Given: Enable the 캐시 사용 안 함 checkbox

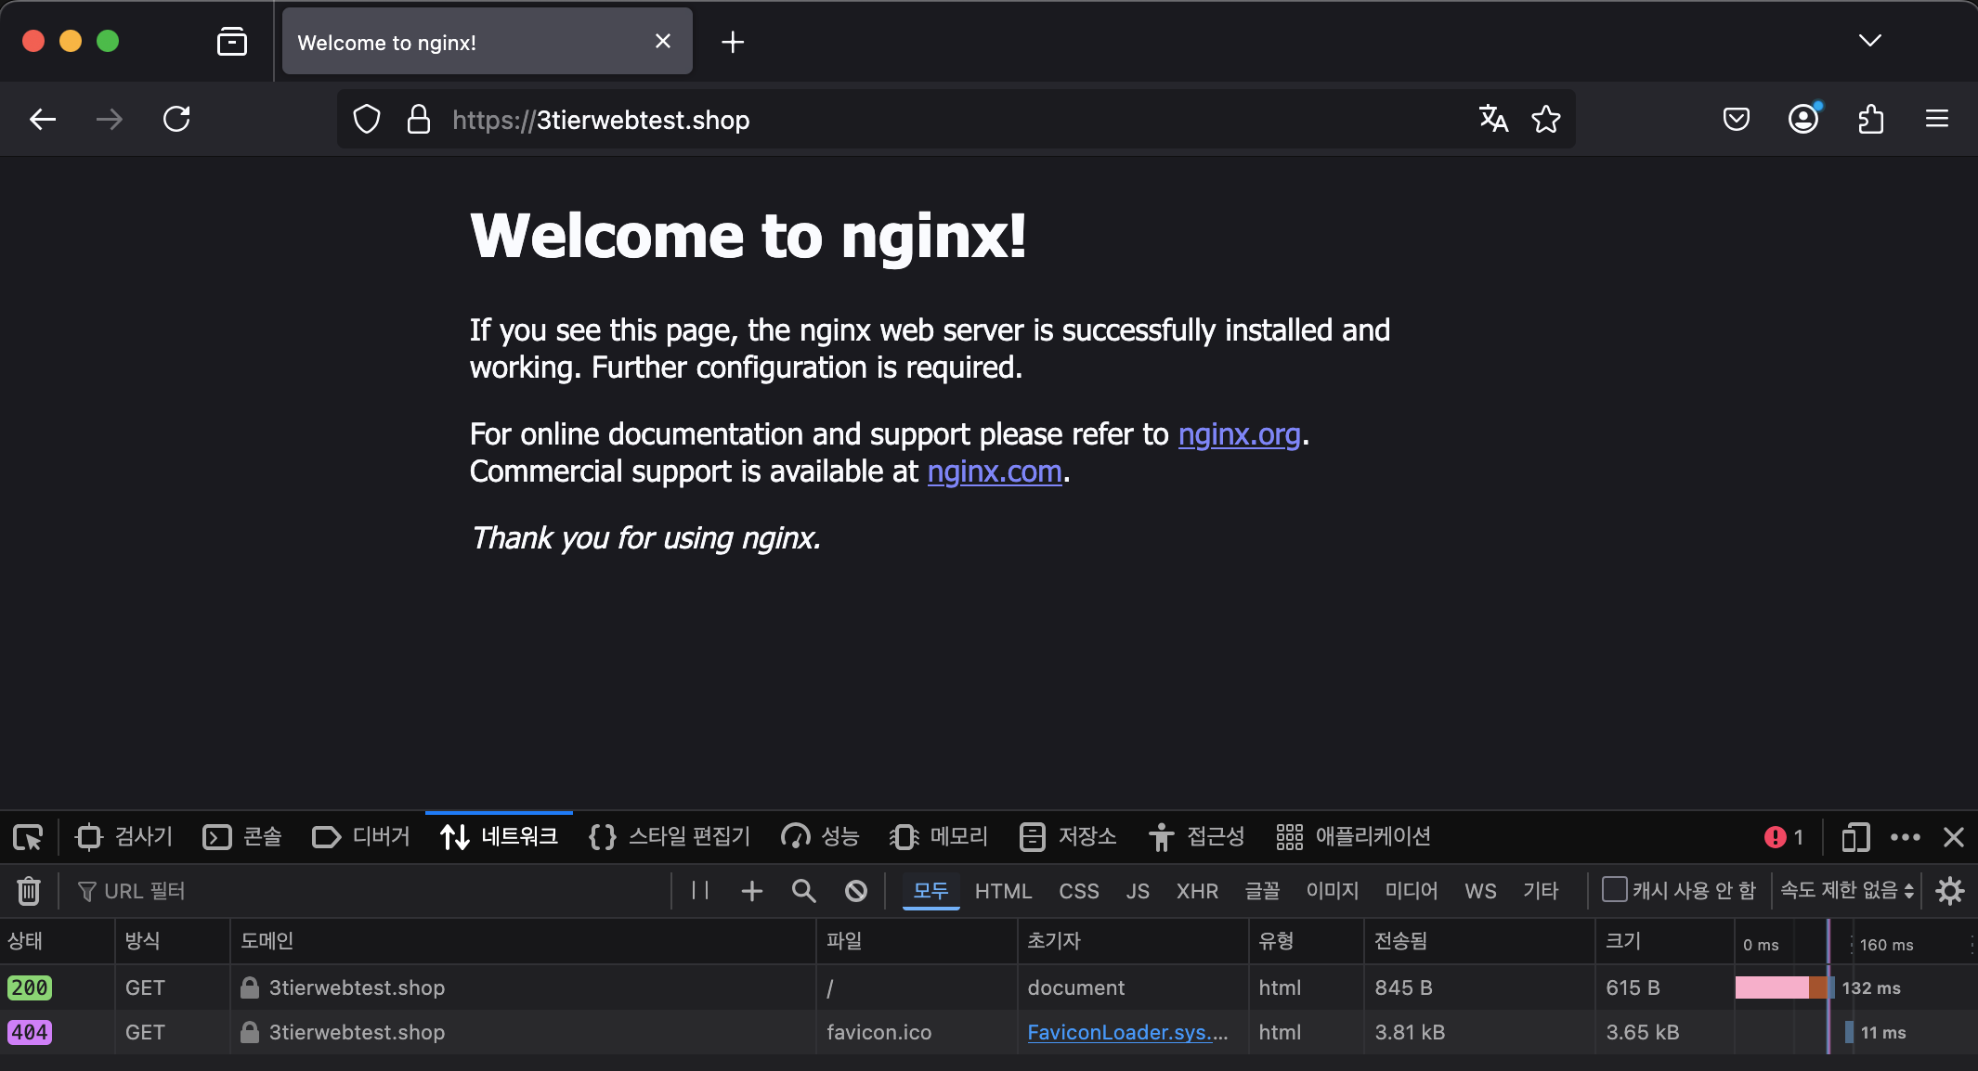Looking at the screenshot, I should (x=1615, y=889).
